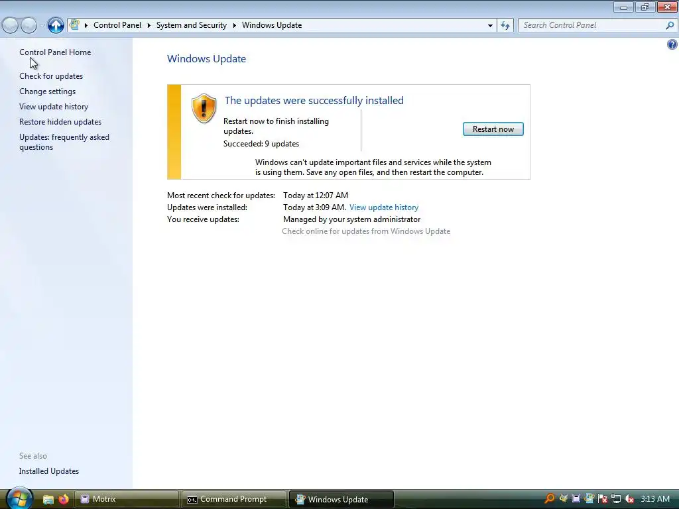This screenshot has height=509, width=679.
Task: Click the Windows Update page heading
Action: [x=207, y=58]
